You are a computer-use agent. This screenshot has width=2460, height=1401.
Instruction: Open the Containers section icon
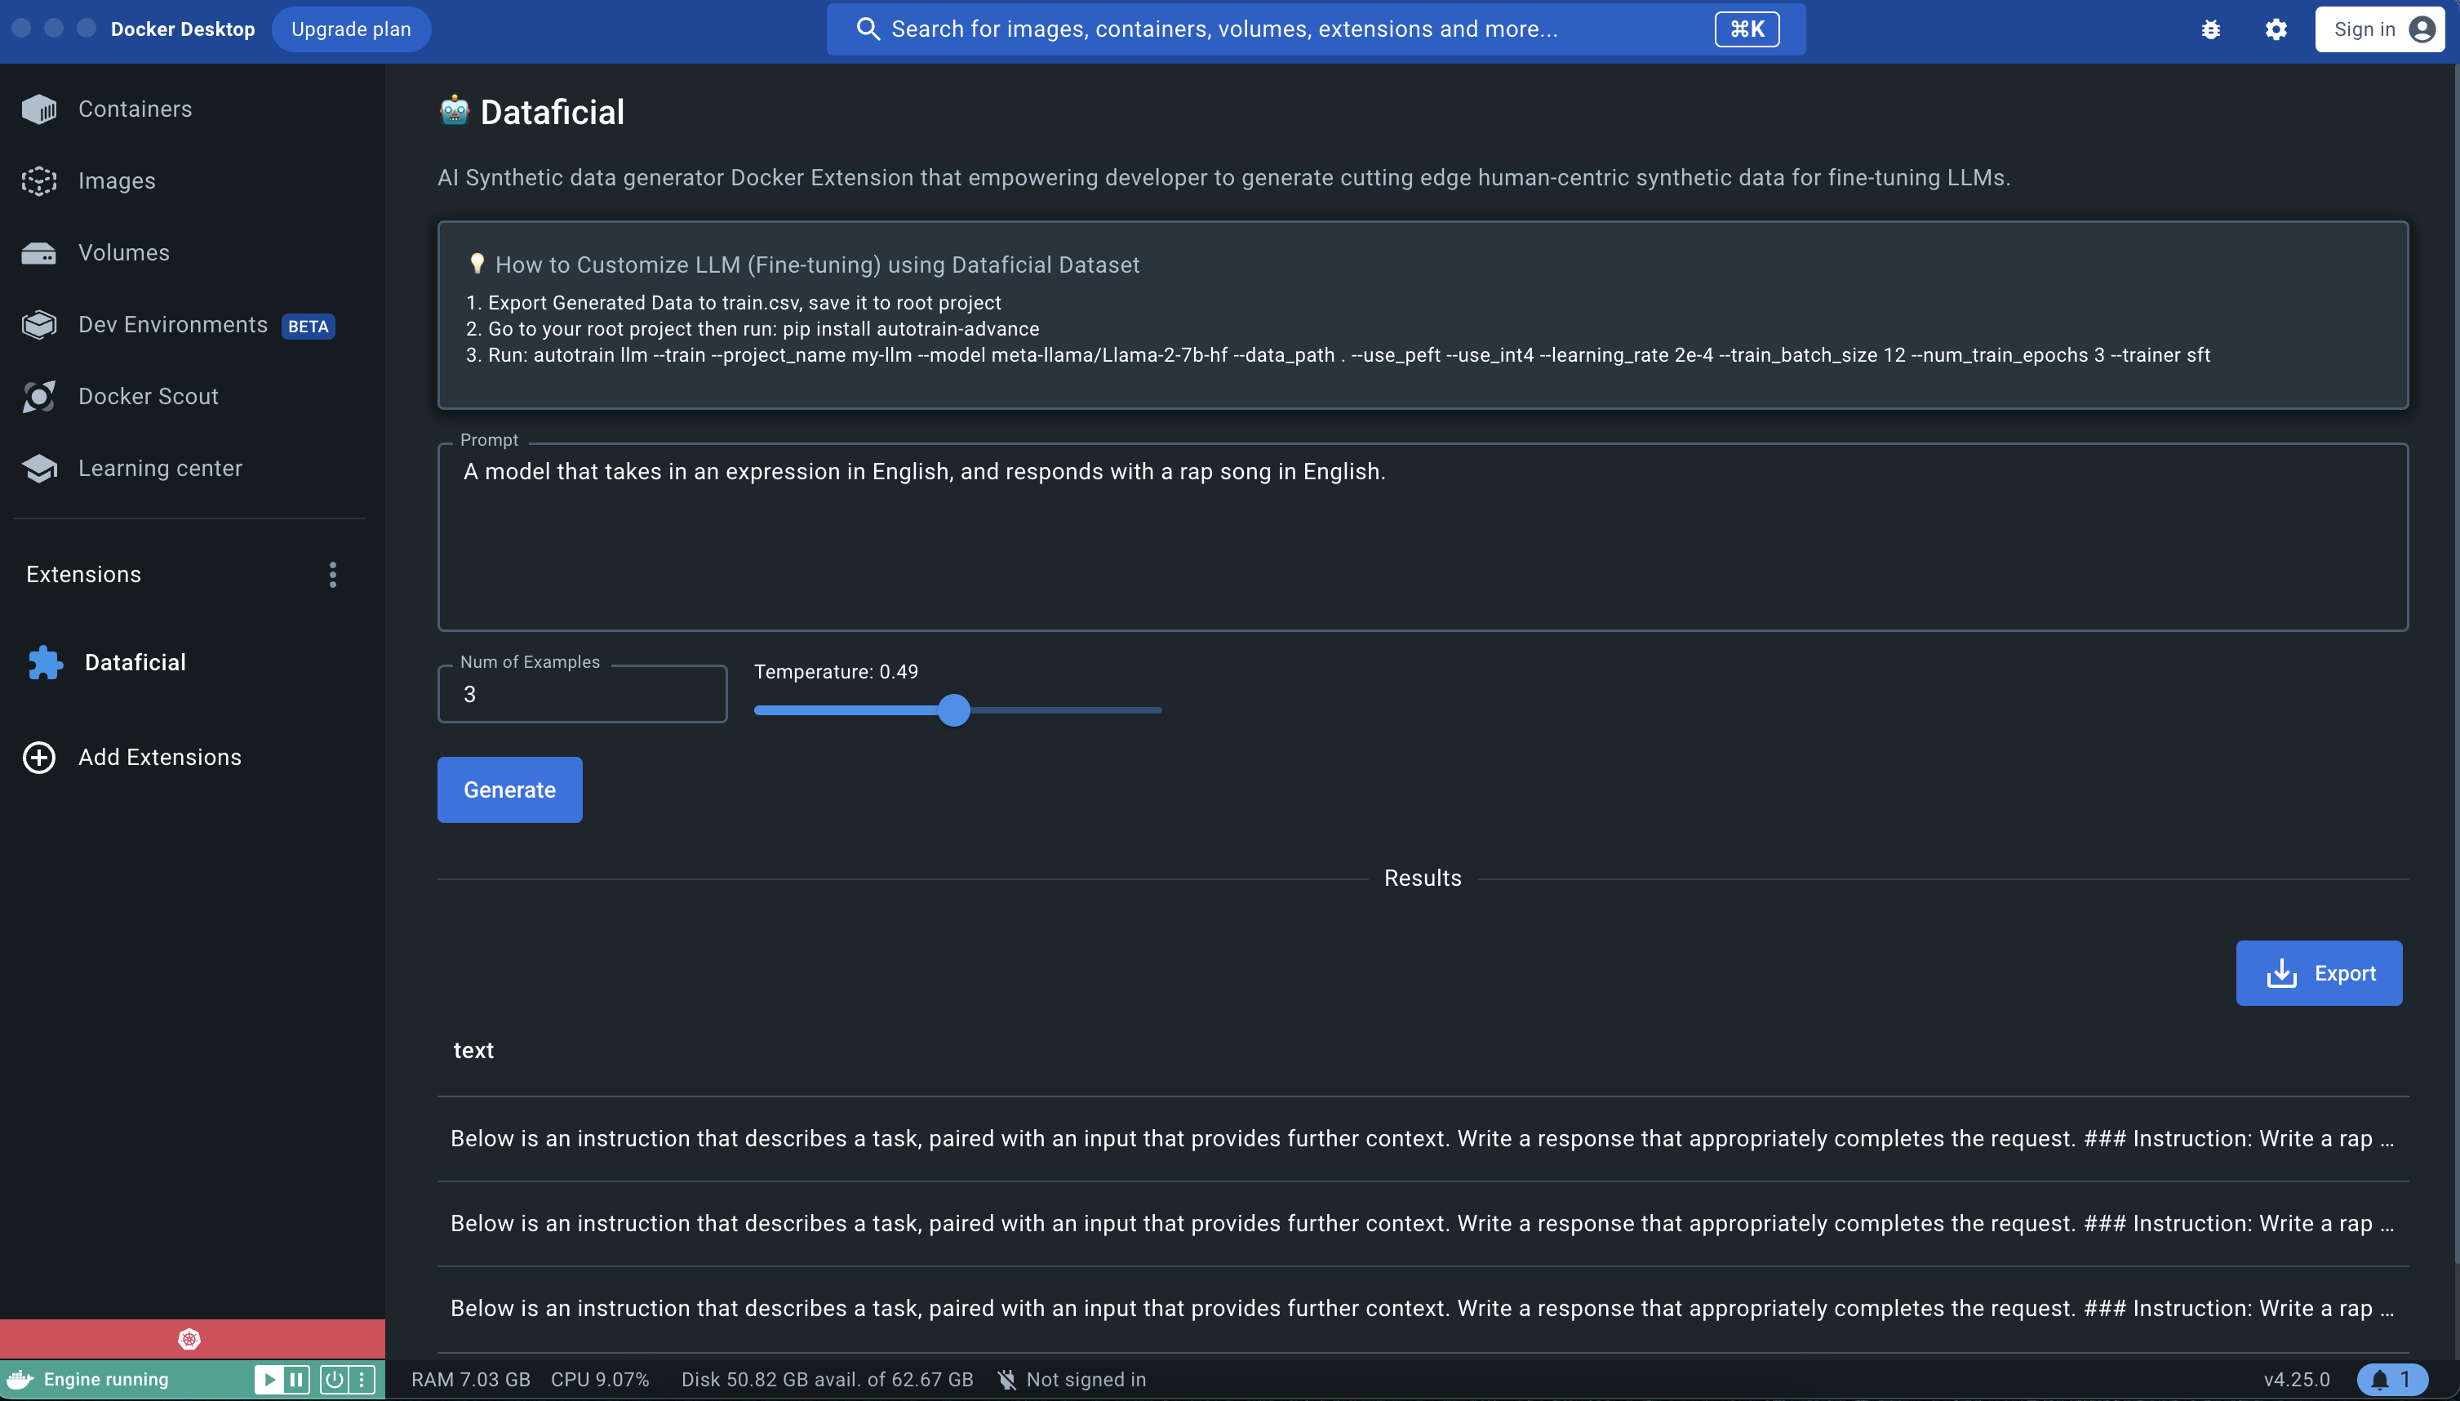pos(38,109)
